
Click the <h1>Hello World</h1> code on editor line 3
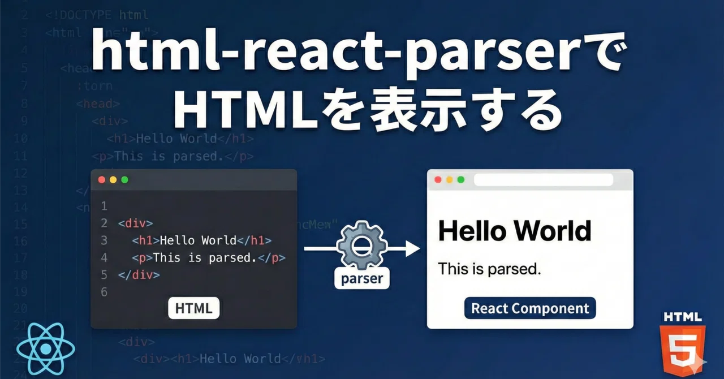click(x=202, y=240)
